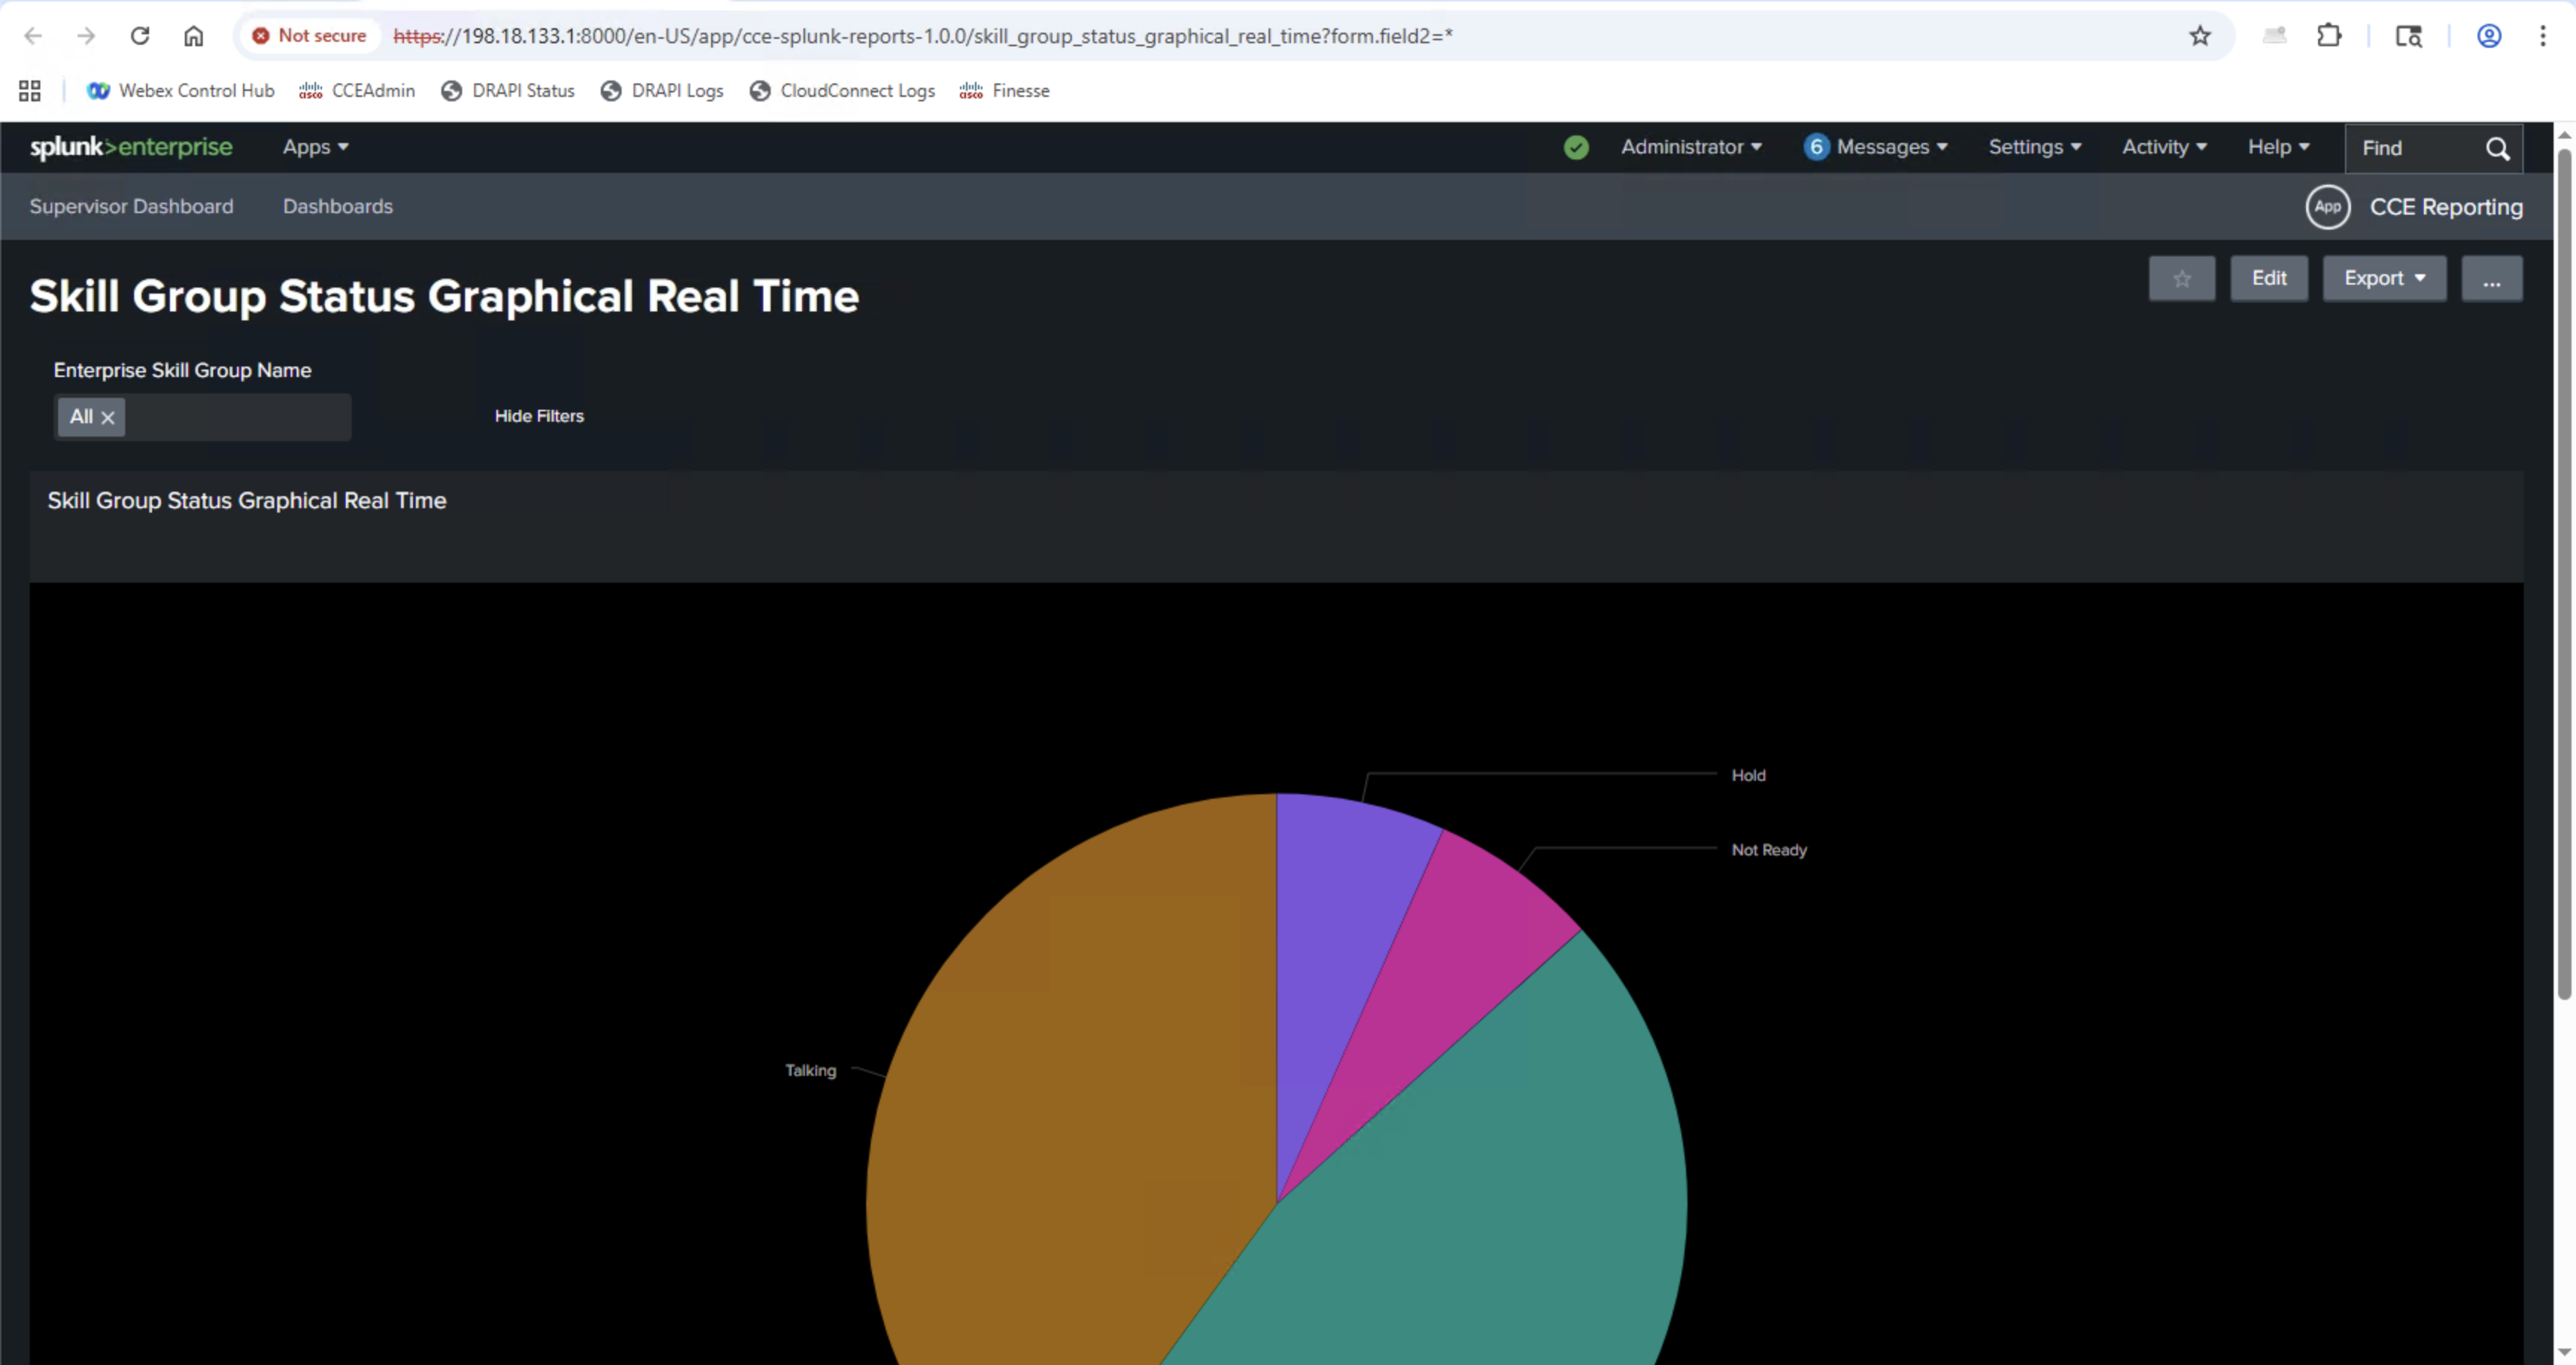Click the Talking chart label
2576x1365 pixels.
(810, 1070)
